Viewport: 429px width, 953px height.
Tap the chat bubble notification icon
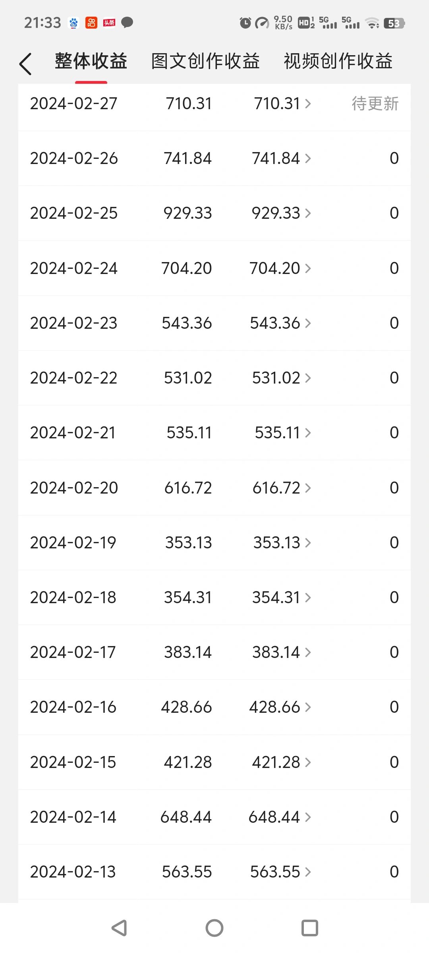(x=127, y=23)
